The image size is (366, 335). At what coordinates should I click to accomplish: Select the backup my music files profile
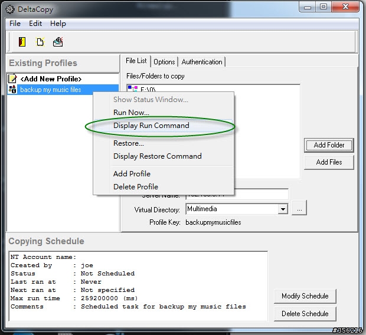(63, 90)
